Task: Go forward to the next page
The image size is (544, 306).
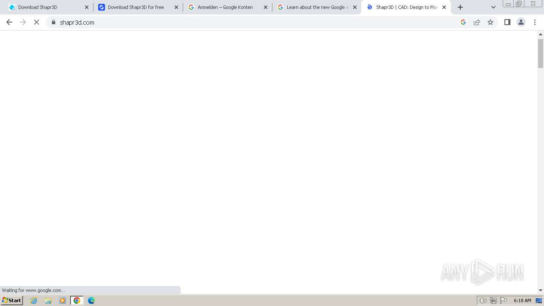Action: [x=23, y=22]
